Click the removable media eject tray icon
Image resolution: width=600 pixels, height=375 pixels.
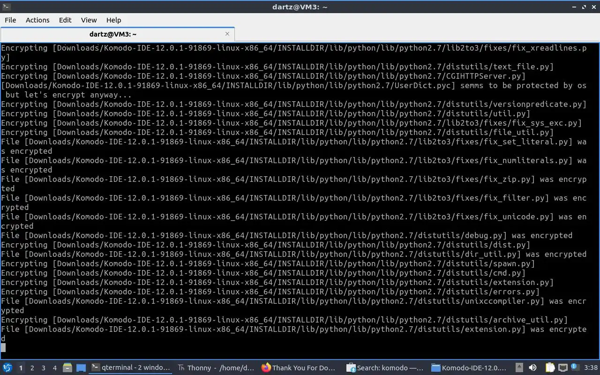(519, 368)
